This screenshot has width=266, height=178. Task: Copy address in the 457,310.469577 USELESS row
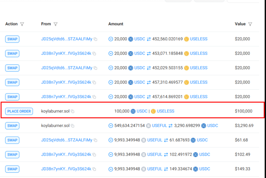click(94, 82)
